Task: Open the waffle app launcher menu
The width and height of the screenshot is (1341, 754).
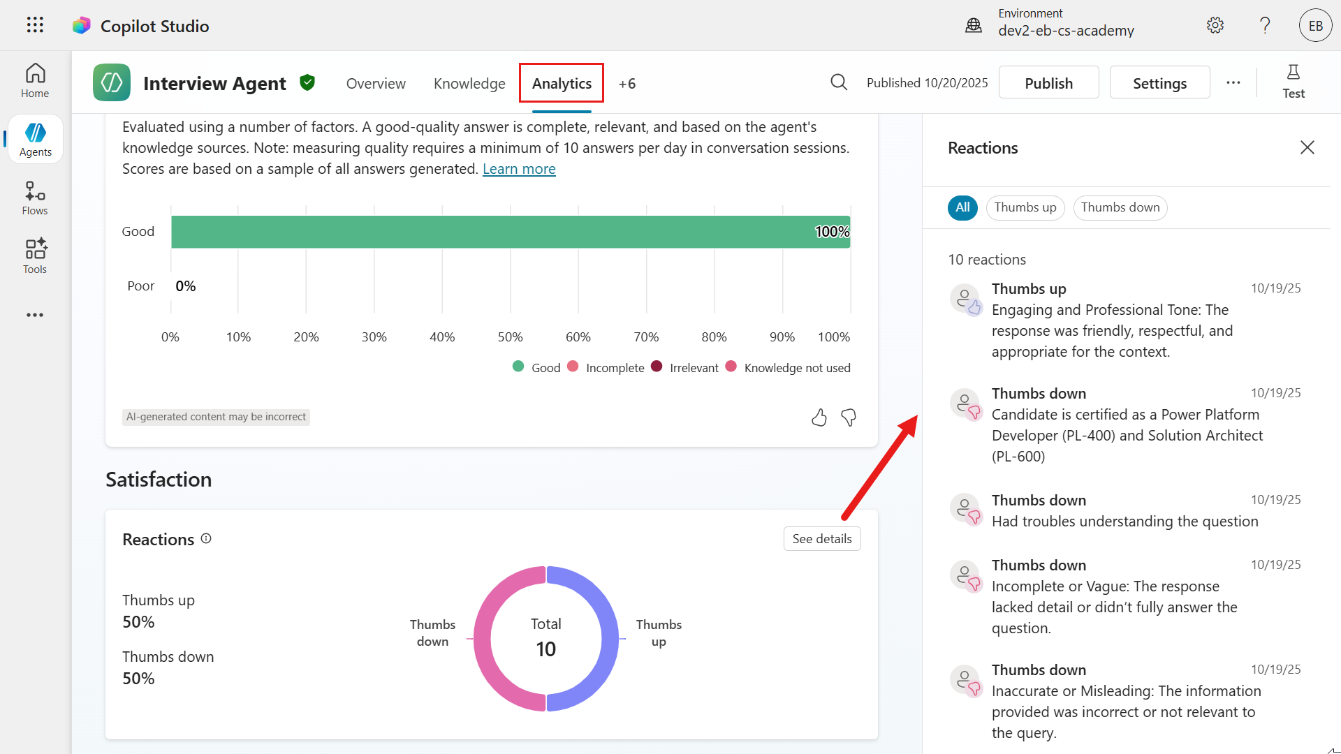Action: click(x=34, y=25)
